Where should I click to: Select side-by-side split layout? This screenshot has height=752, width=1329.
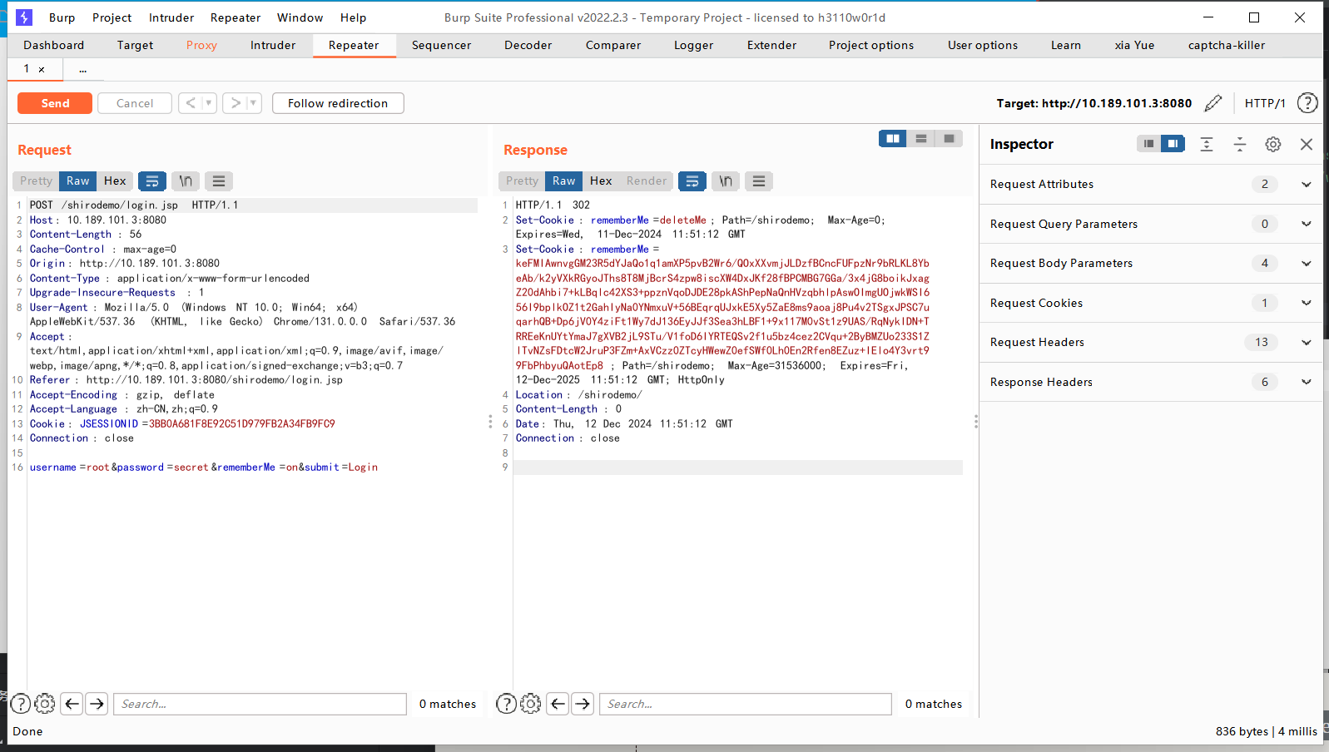(x=893, y=139)
